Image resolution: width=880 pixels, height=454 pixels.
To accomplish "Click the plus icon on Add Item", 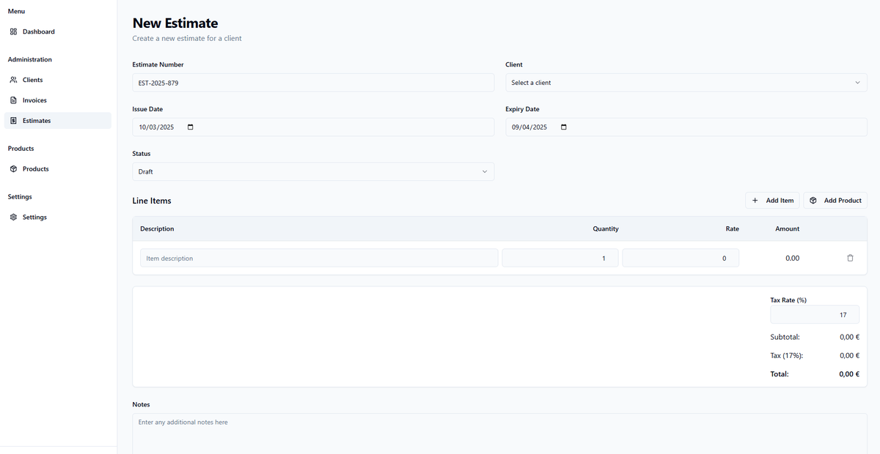I will pyautogui.click(x=755, y=201).
